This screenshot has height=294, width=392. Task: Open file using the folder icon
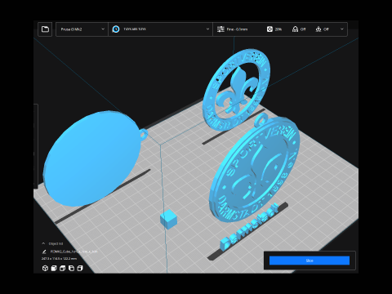[x=45, y=29]
